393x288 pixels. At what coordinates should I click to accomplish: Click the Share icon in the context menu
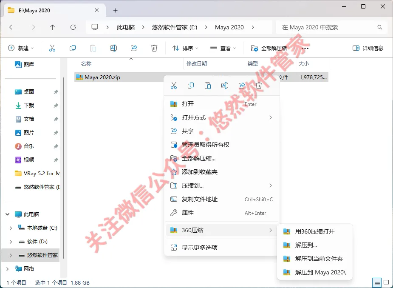click(x=242, y=86)
